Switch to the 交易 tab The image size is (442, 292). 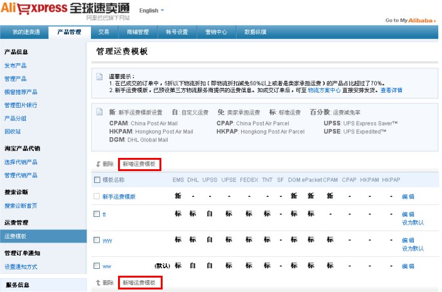104,32
